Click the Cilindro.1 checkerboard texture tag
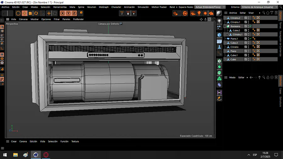Viewport: 283px width, 159px height. [258, 22]
